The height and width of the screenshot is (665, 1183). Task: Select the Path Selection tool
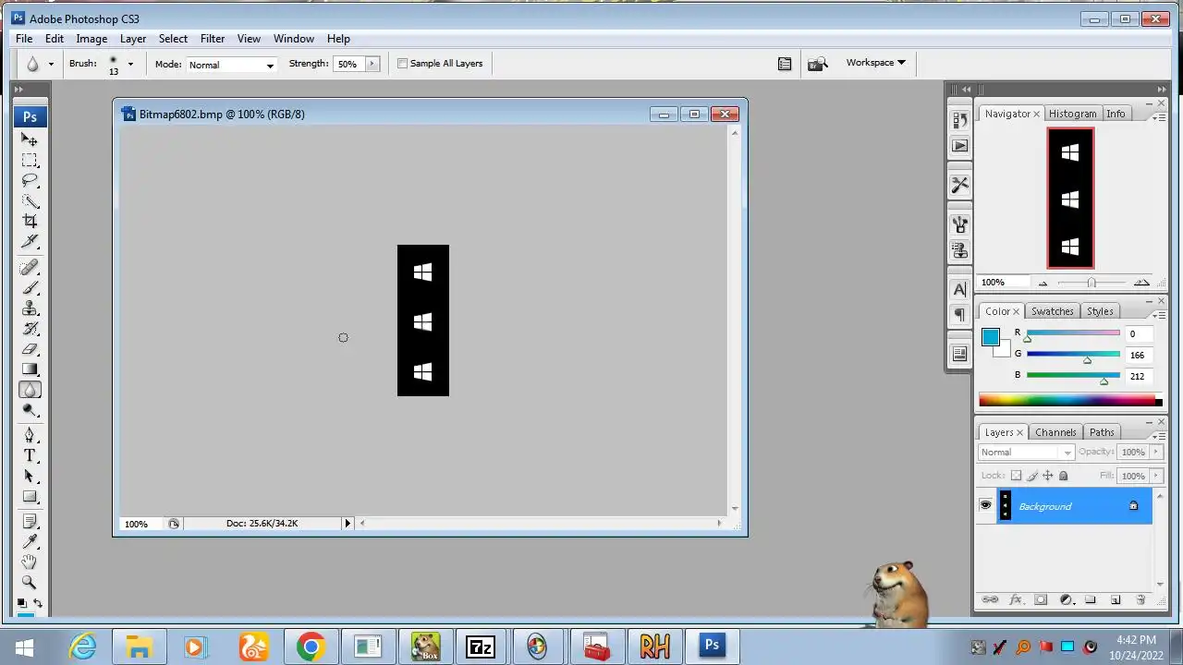[30, 476]
